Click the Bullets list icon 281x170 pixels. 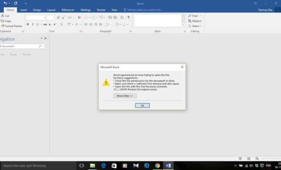click(86, 17)
